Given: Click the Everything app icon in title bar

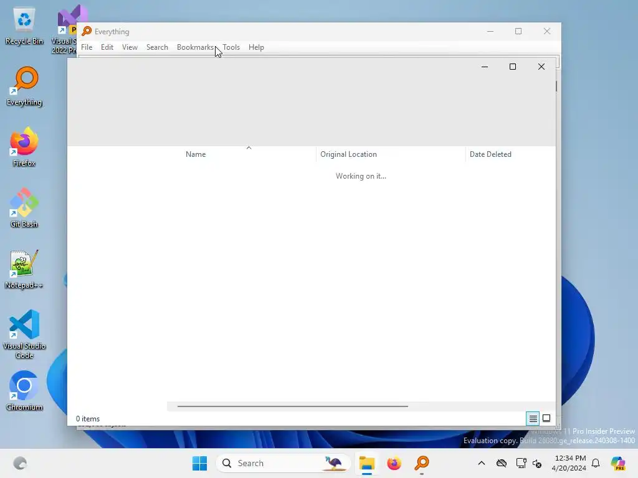Looking at the screenshot, I should (x=87, y=31).
